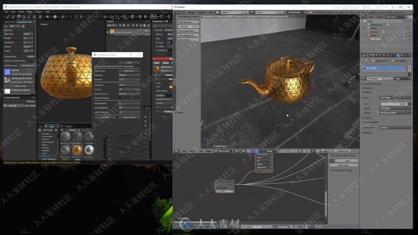
Task: Switch to the Project tab near Shelf
Action: click(68, 126)
